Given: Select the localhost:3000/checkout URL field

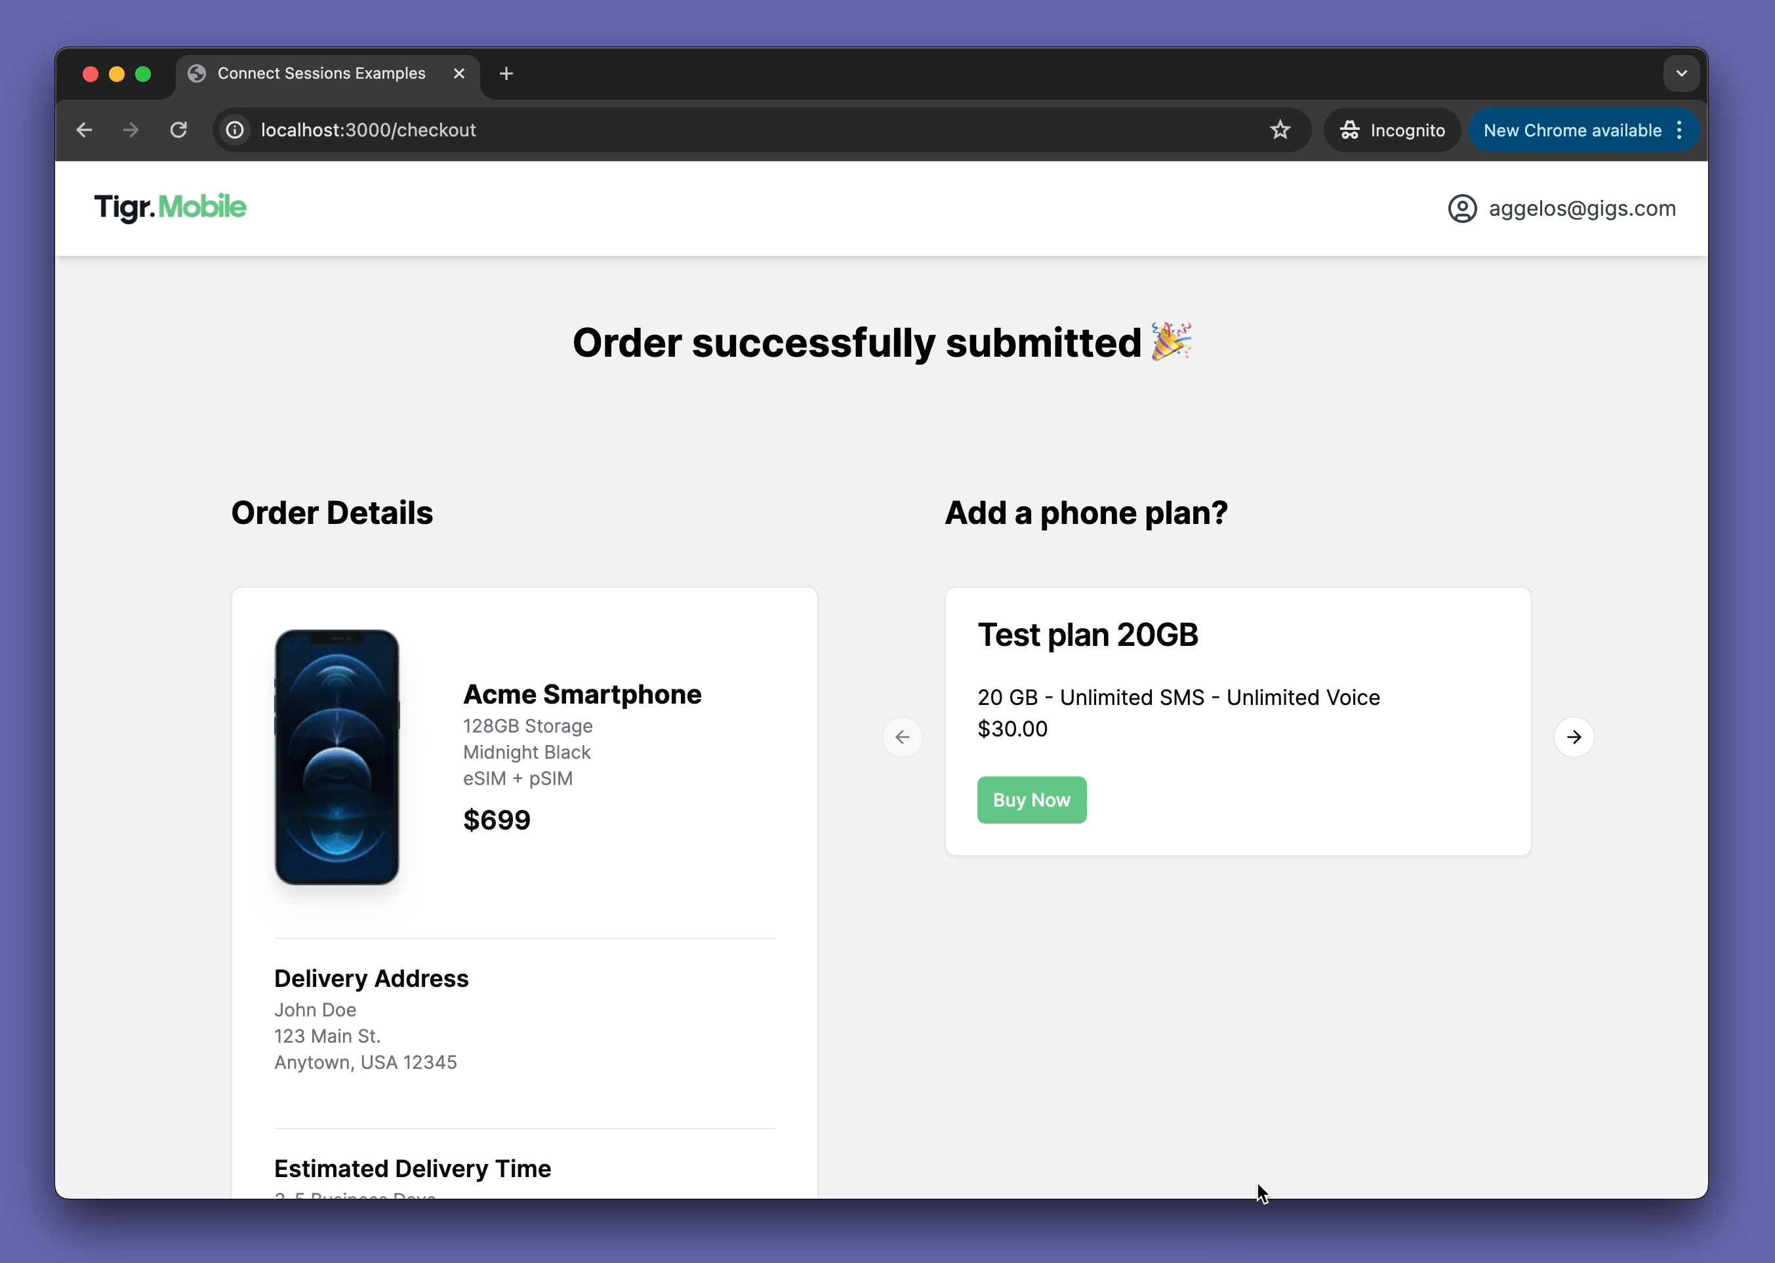Looking at the screenshot, I should [x=751, y=130].
